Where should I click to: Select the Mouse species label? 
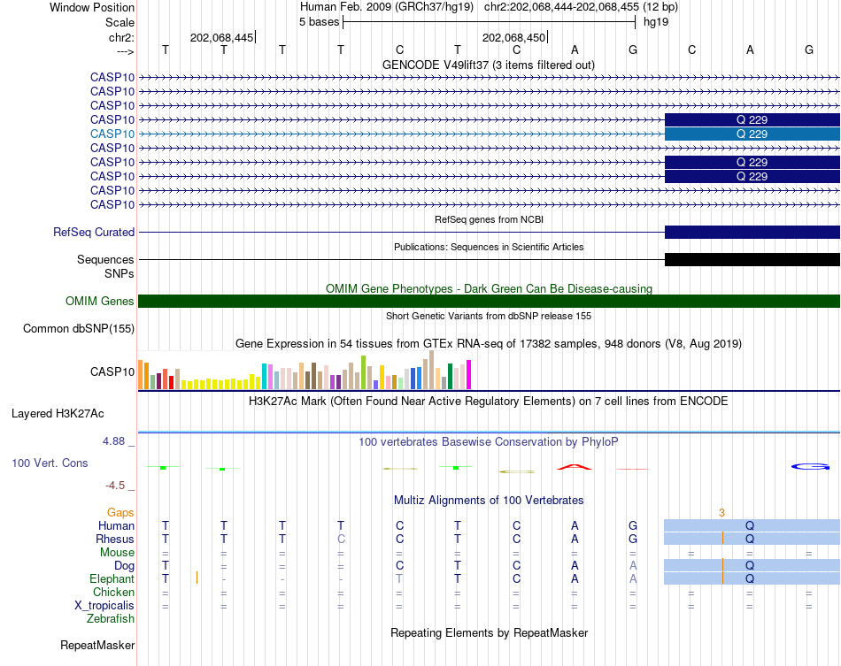pos(117,553)
